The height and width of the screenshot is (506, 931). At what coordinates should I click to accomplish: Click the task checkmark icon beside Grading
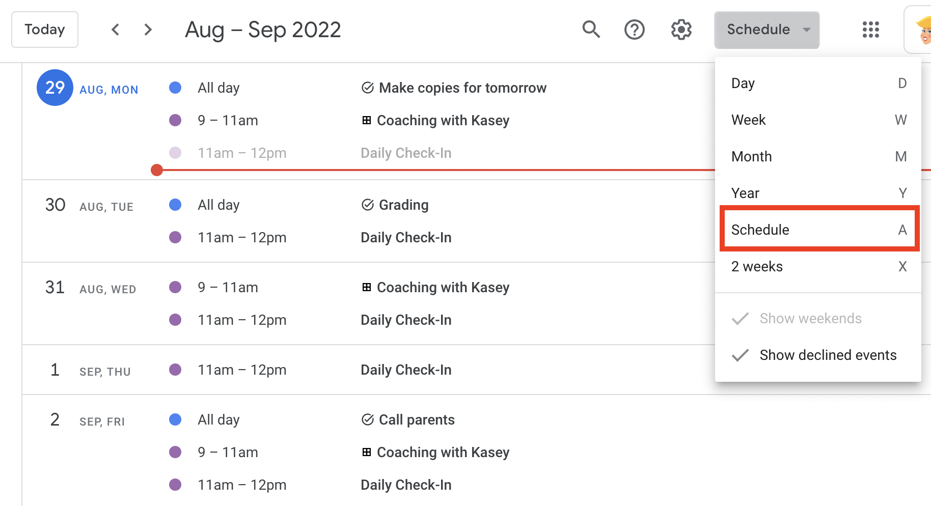click(367, 205)
